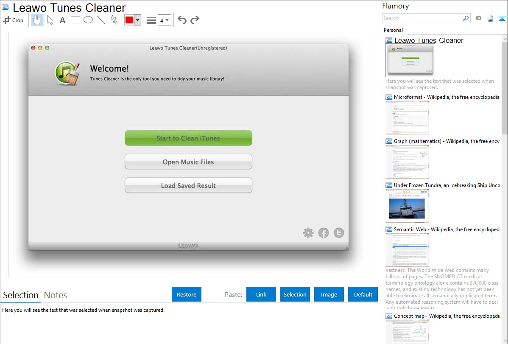Click the line thickness icon
508x344 pixels.
tap(151, 20)
